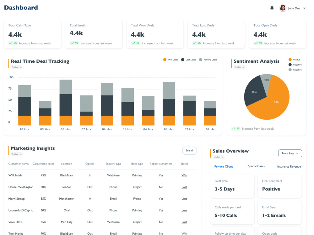
Task: Click the Deal time 3-5 Days card
Action: pos(232,186)
